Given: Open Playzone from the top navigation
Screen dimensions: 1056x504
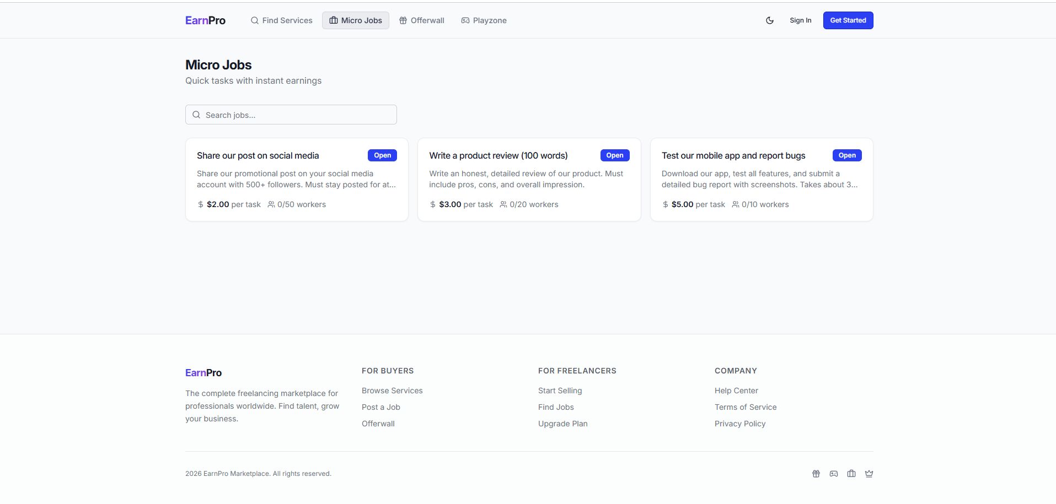Looking at the screenshot, I should (484, 20).
